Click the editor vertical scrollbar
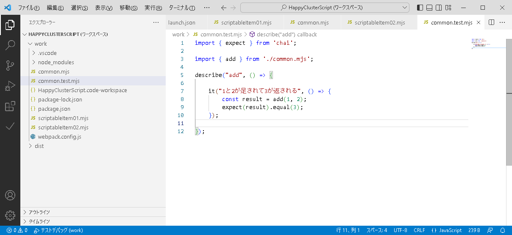512x235 pixels. click(x=509, y=101)
